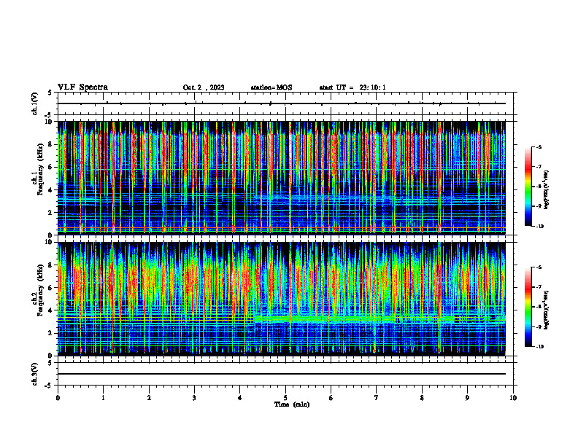Viewport: 578px width, 446px height.
Task: Click the '-6' tick on ch.2 colorbar
Action: click(x=539, y=267)
